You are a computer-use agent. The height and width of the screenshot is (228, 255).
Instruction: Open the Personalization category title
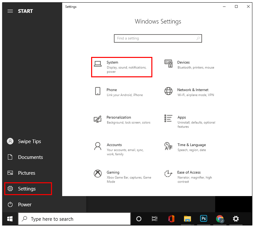tap(119, 117)
